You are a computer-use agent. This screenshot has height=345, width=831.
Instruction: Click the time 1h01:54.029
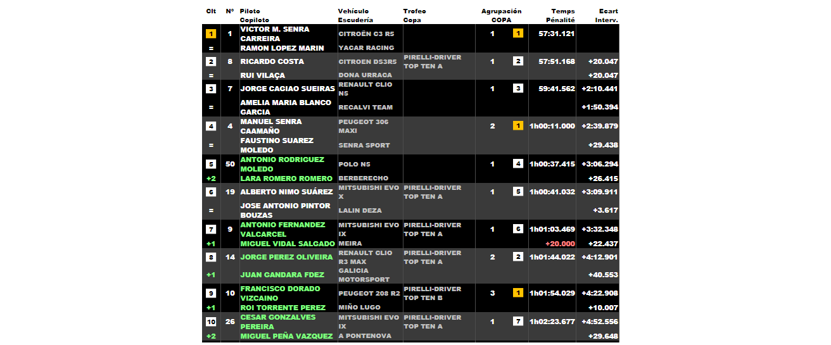point(552,293)
